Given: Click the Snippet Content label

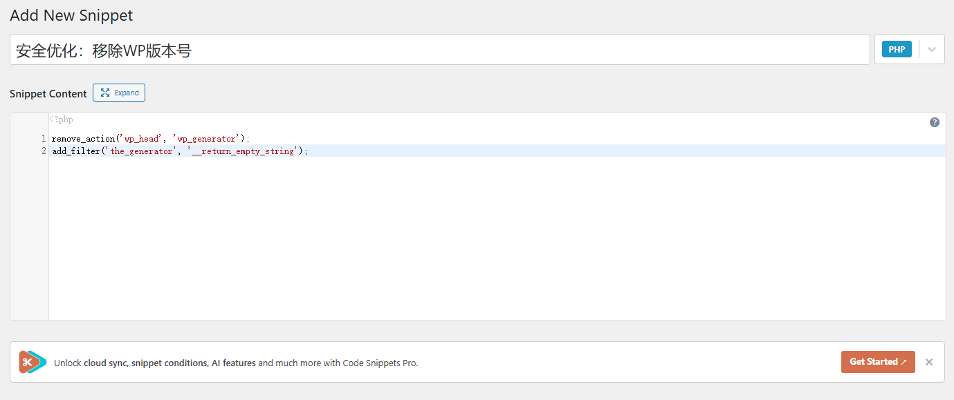Looking at the screenshot, I should pos(48,93).
